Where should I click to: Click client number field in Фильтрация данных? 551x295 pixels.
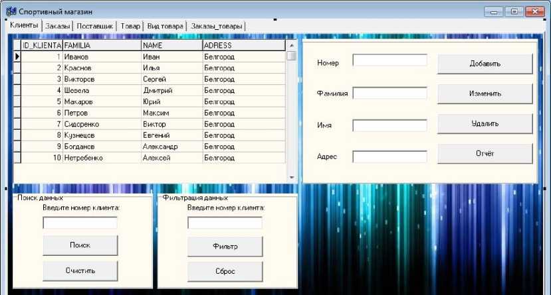pos(225,223)
